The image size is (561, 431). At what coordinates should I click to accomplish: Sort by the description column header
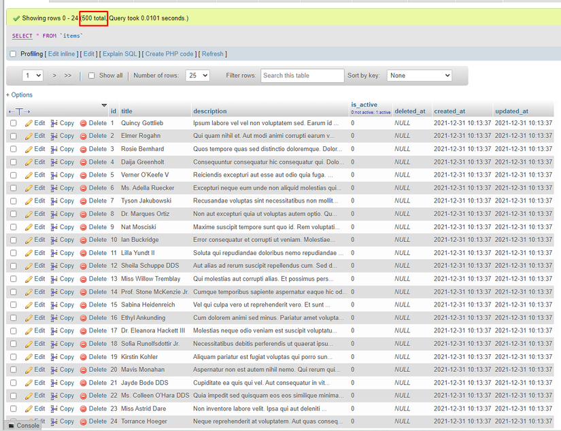[210, 111]
